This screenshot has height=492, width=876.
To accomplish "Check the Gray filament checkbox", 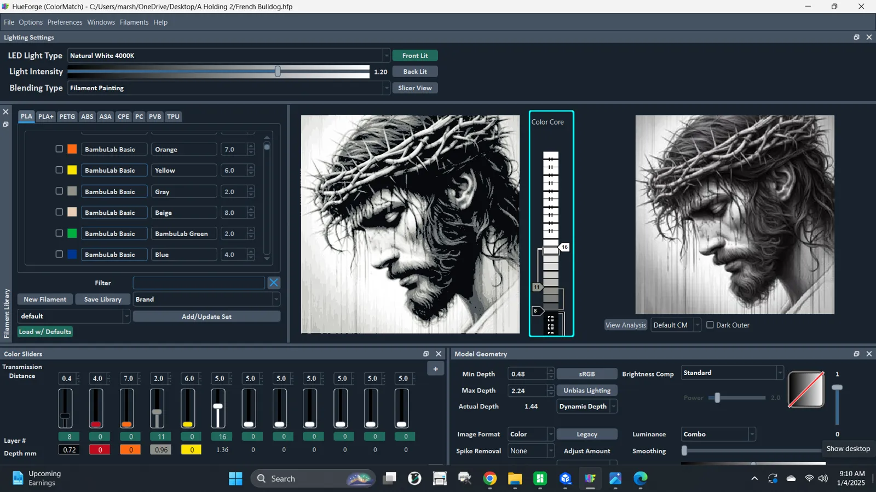I will coord(59,191).
